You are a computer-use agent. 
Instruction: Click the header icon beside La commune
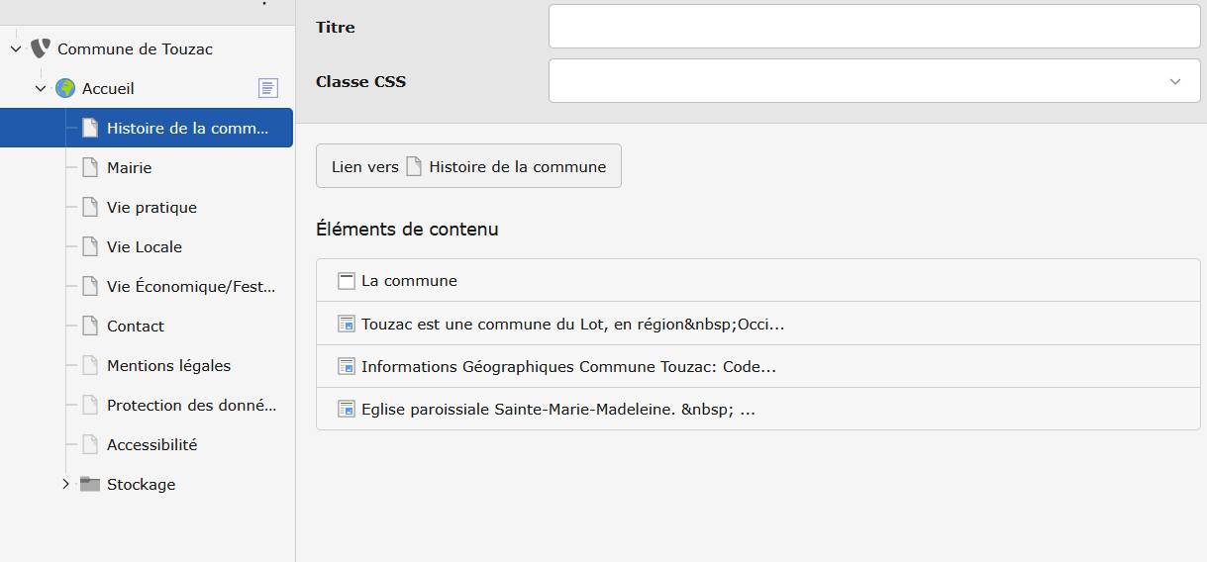click(346, 281)
